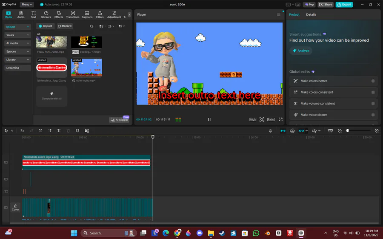This screenshot has height=239, width=383.
Task: Enable the Make volume consistent checkbox
Action: click(x=373, y=103)
